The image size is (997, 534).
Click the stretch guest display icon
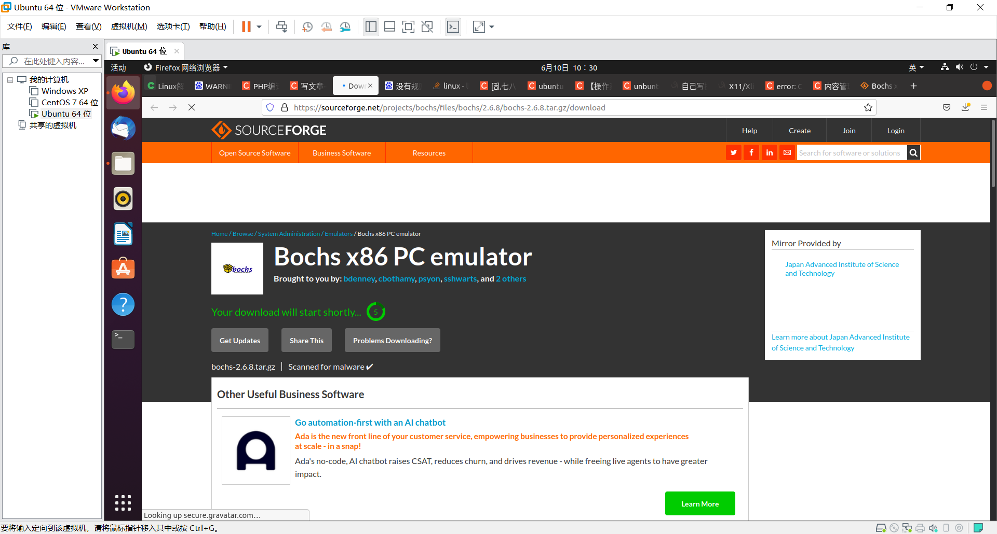click(479, 27)
